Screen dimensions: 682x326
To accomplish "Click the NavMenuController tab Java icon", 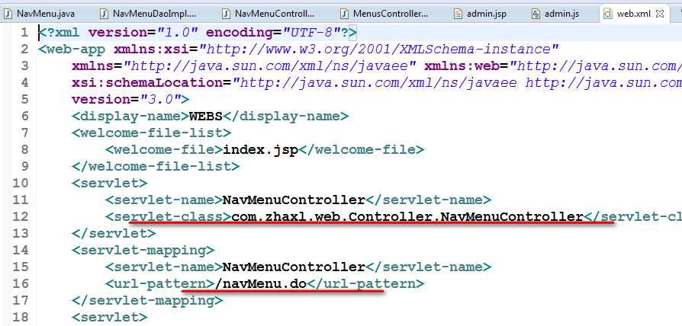I will point(226,14).
